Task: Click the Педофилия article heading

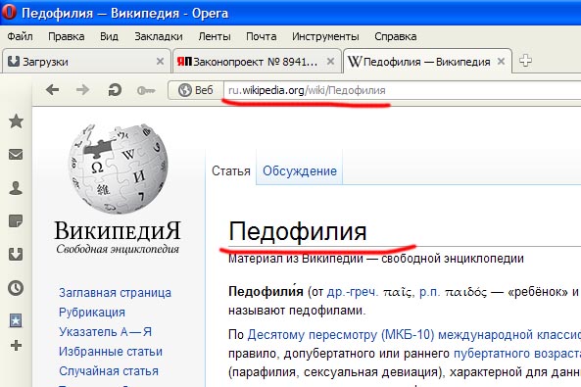Action: pyautogui.click(x=298, y=231)
